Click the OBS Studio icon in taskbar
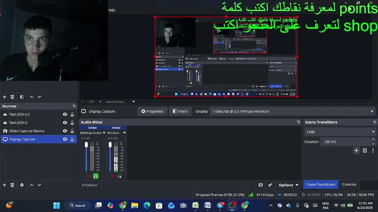The image size is (378, 212). 232,206
